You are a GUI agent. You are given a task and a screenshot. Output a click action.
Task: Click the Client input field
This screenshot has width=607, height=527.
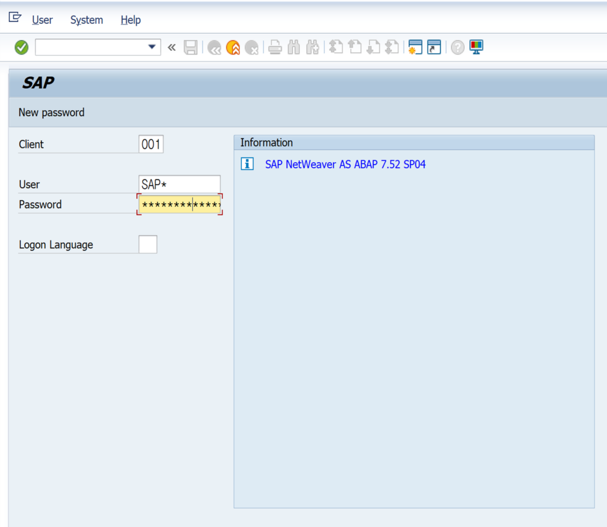coord(151,144)
